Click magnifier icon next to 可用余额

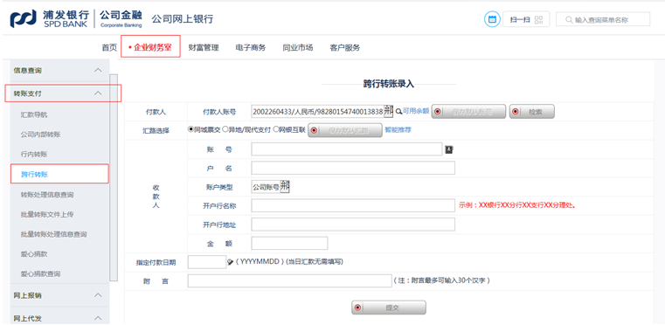click(x=398, y=112)
